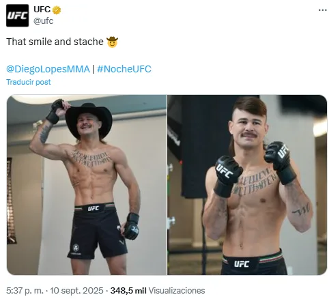Click the cowboy hat emoji in tweet

click(112, 42)
